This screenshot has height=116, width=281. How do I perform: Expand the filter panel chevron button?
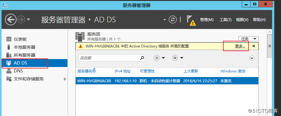click(x=252, y=58)
